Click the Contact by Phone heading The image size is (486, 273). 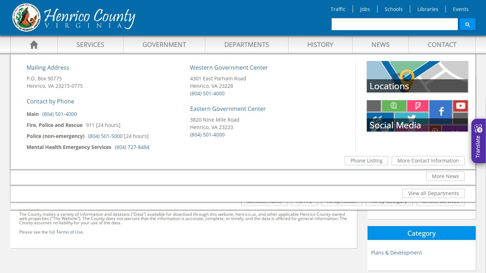pyautogui.click(x=51, y=101)
